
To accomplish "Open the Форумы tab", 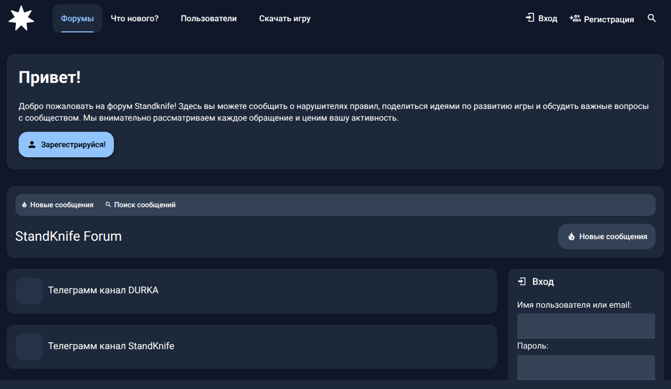I will [77, 19].
